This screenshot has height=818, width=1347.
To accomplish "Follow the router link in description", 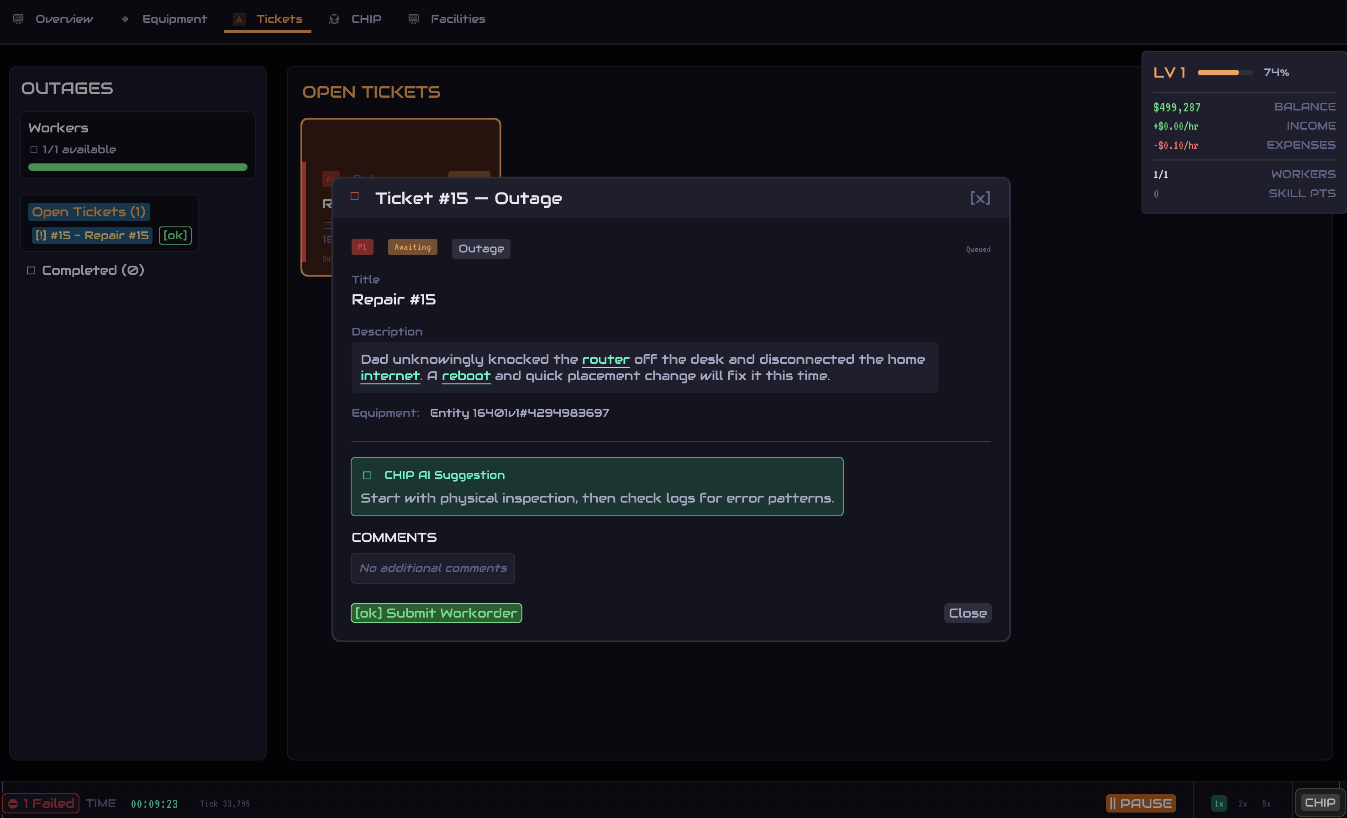I will pyautogui.click(x=605, y=360).
